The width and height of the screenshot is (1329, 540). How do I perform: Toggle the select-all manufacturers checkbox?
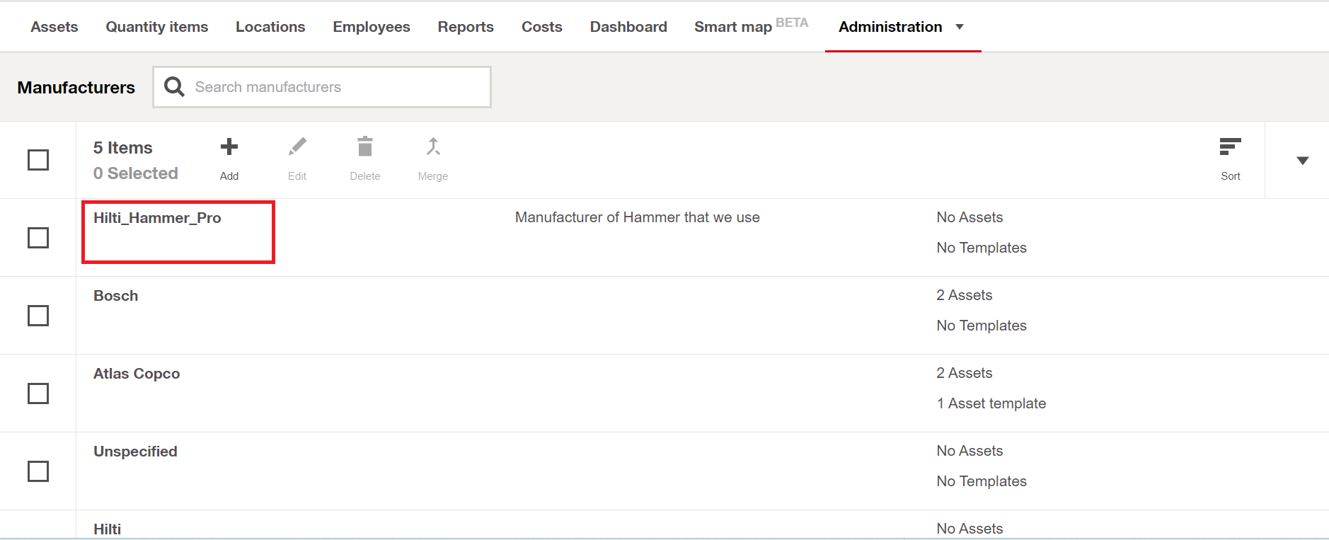click(x=38, y=160)
